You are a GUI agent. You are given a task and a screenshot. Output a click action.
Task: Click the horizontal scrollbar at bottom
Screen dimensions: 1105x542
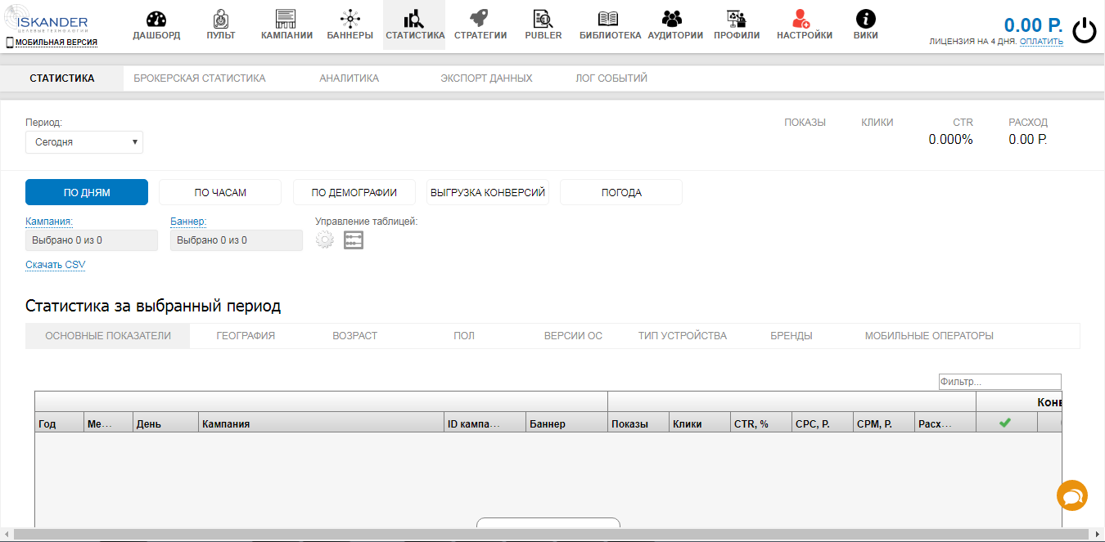(552, 535)
